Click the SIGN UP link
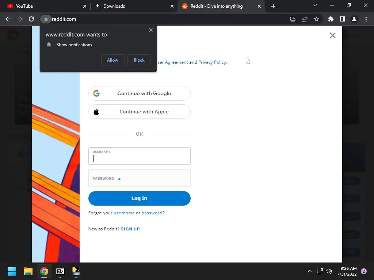374x280 pixels. coord(130,229)
